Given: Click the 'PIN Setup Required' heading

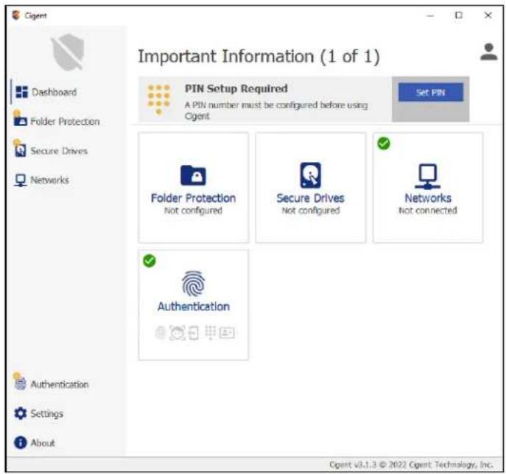Looking at the screenshot, I should coord(236,88).
